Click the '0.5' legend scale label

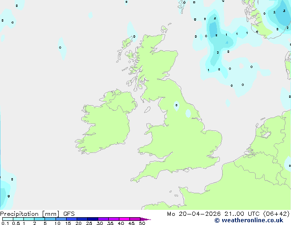[x=16, y=223]
